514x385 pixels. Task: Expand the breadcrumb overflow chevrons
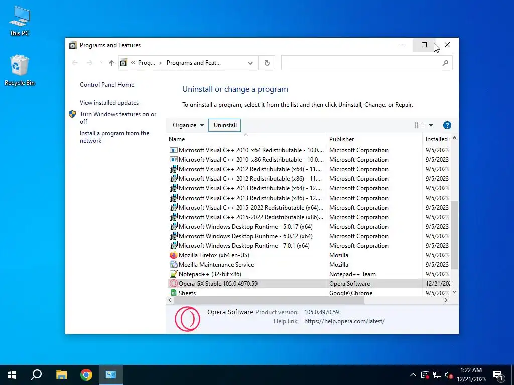coord(133,63)
